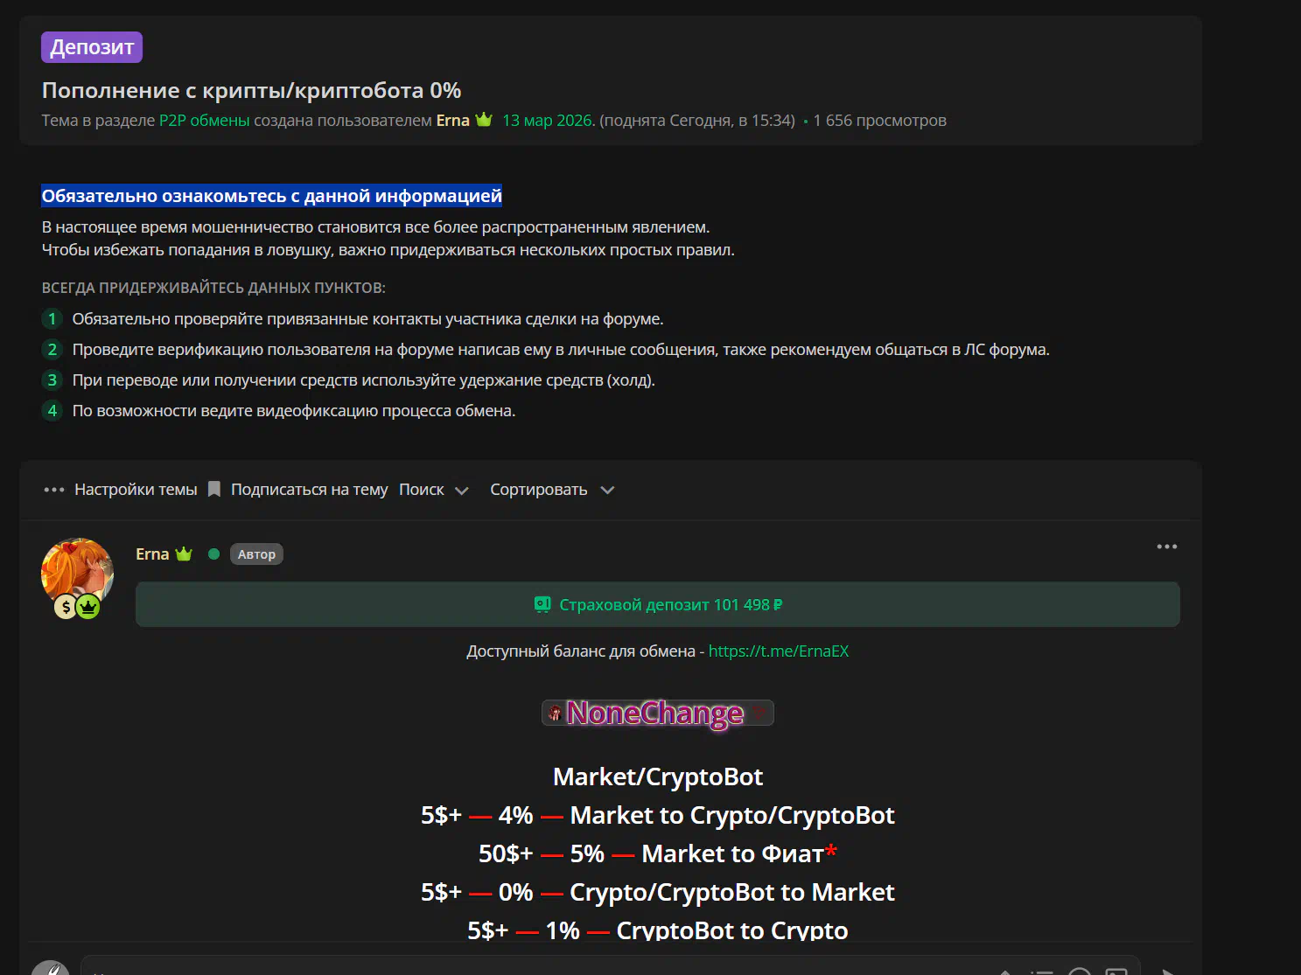
Task: Click the green online status dot
Action: [213, 554]
